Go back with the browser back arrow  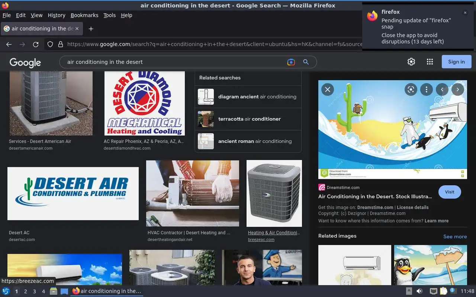pos(9,44)
